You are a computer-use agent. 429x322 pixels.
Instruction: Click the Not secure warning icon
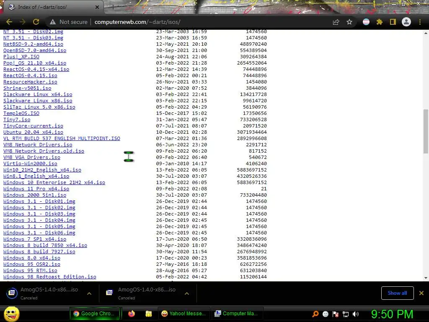(52, 22)
